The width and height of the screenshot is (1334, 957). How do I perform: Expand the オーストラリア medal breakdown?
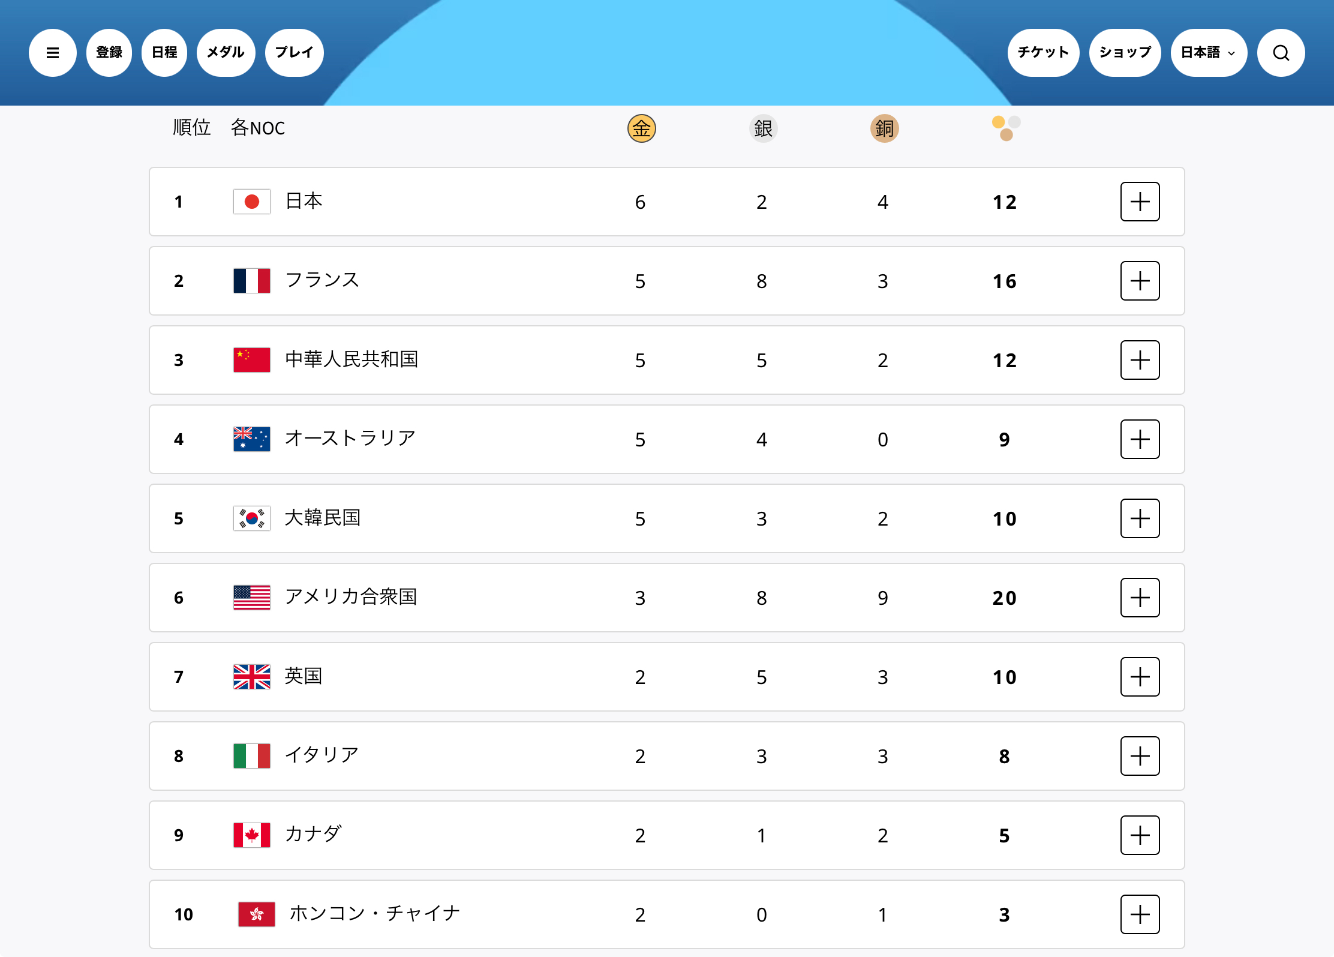[1140, 439]
